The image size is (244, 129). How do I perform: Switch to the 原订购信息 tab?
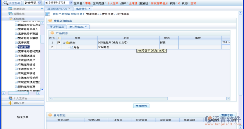pyautogui.click(x=57, y=27)
